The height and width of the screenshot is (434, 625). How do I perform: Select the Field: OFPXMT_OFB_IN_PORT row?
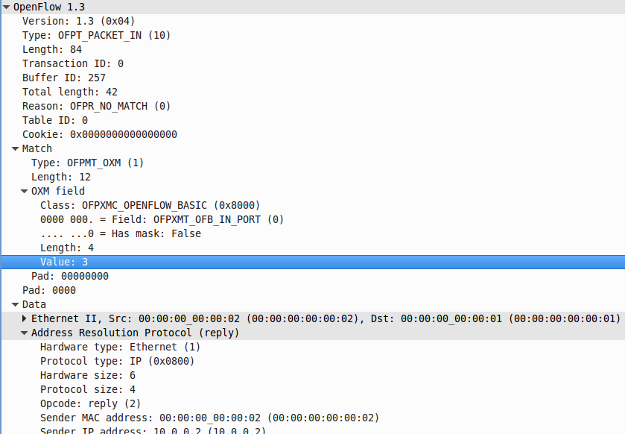(x=162, y=219)
